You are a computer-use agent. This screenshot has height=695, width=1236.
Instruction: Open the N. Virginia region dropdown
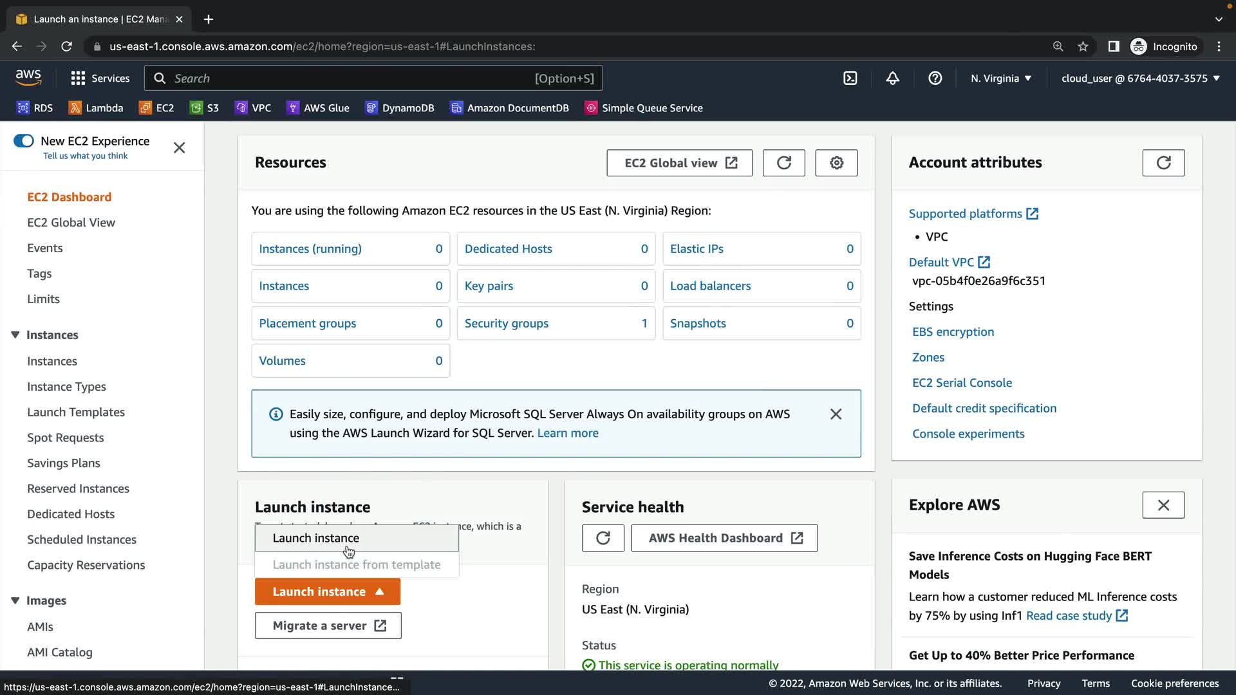point(1000,79)
